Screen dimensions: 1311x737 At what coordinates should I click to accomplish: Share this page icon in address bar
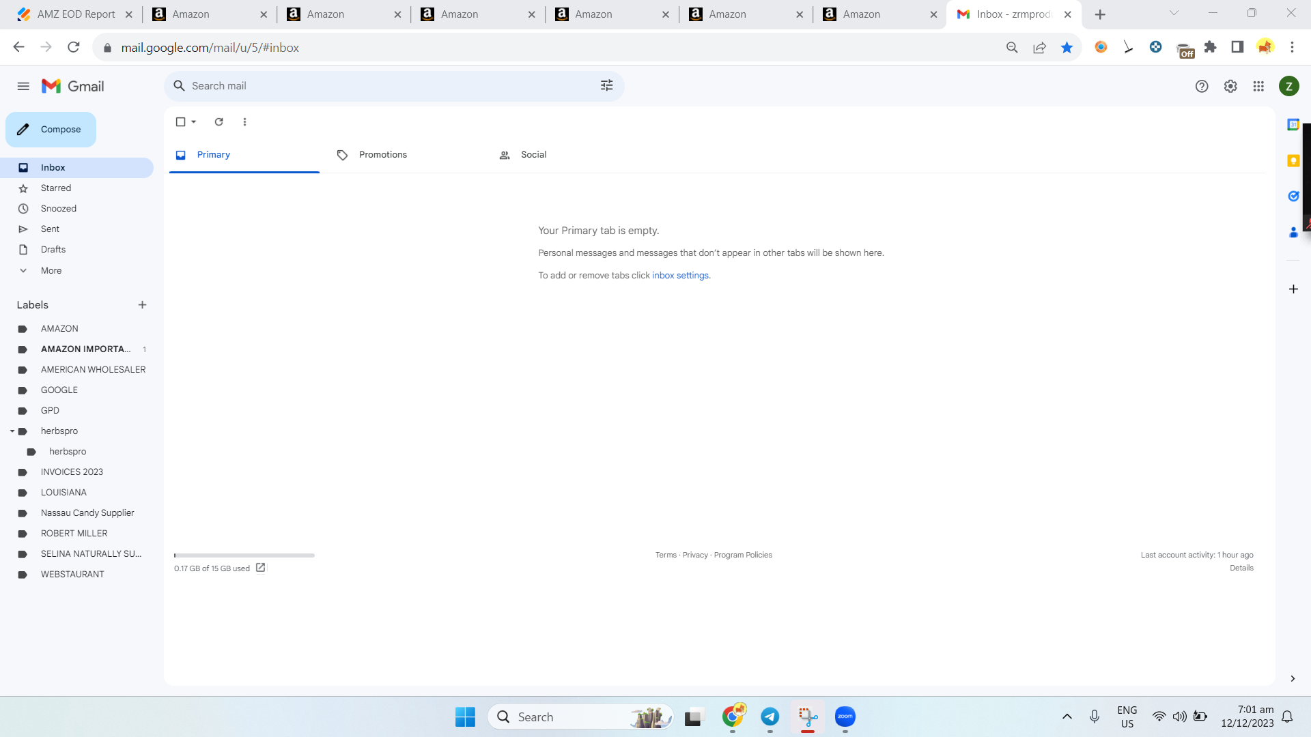click(1039, 47)
